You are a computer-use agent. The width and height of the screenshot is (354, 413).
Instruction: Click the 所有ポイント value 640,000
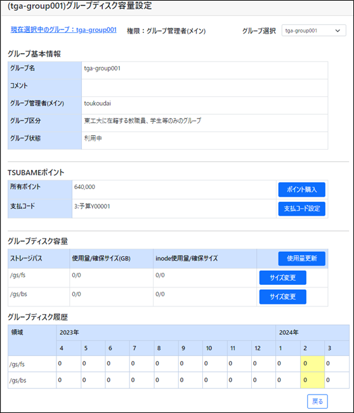84,187
